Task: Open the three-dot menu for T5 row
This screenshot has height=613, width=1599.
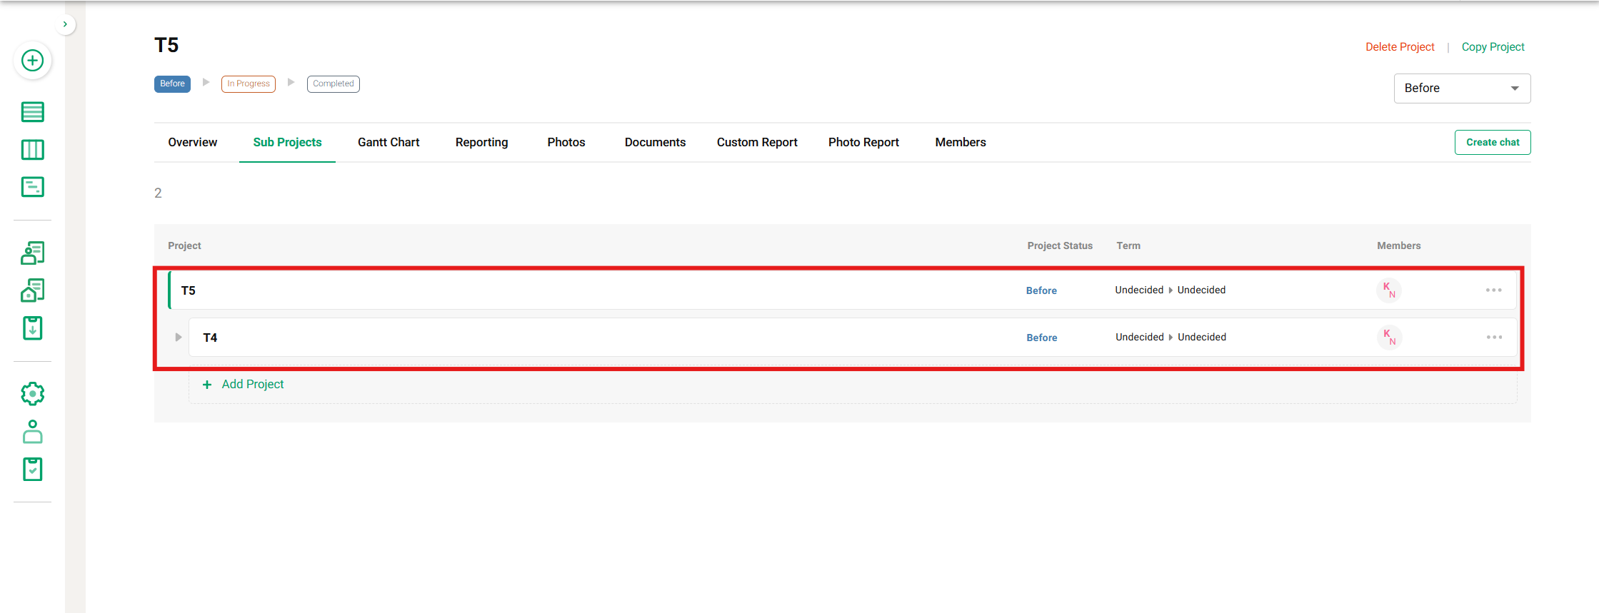Action: [1493, 290]
